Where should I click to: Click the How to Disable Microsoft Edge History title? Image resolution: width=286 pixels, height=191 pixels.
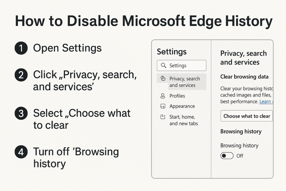point(144,21)
